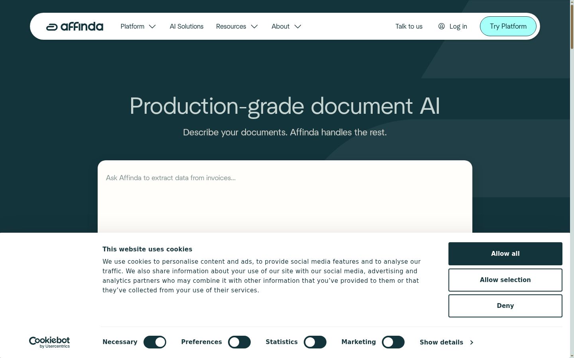
Task: Toggle the Necessary cookies switch
Action: (155, 342)
